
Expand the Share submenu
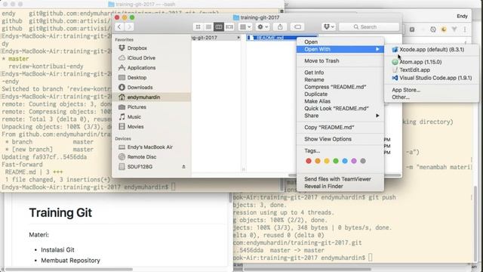(x=340, y=116)
